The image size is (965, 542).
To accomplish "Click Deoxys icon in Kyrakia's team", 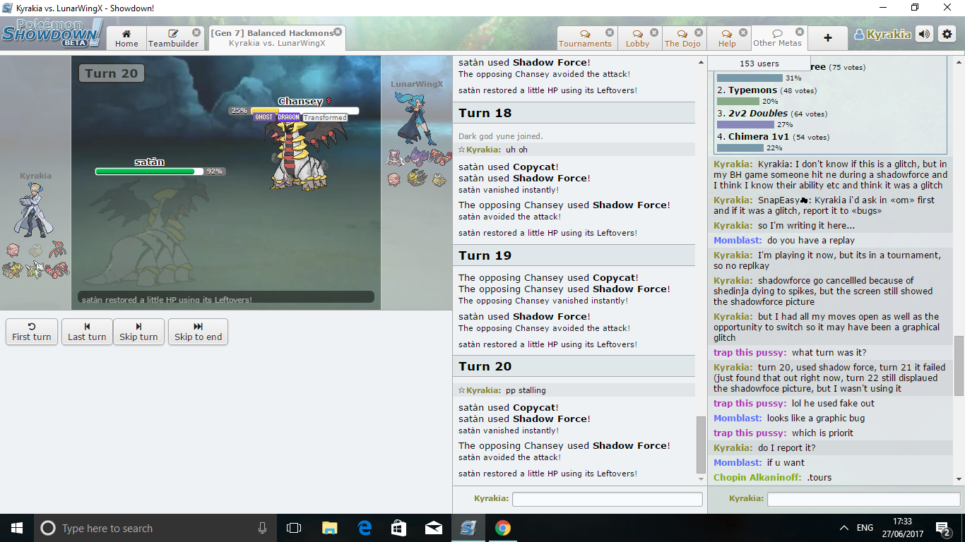I will coord(58,249).
